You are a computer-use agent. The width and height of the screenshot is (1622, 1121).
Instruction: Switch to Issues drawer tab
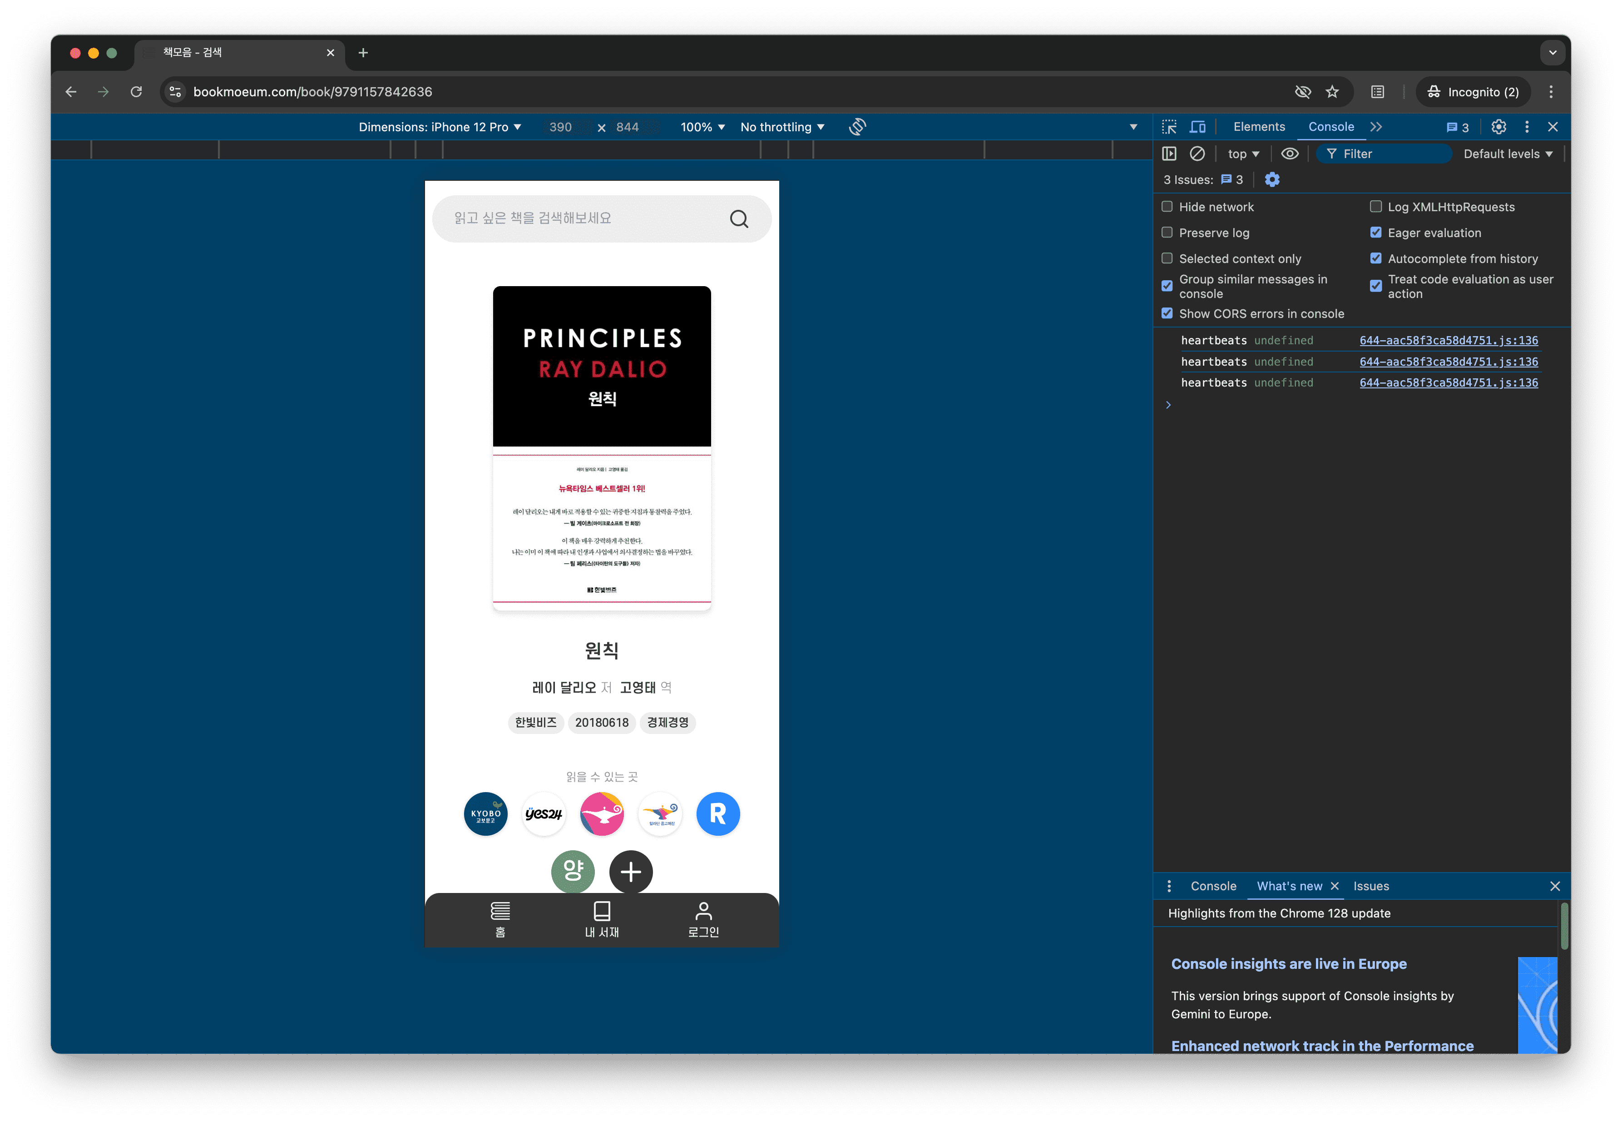(x=1370, y=887)
